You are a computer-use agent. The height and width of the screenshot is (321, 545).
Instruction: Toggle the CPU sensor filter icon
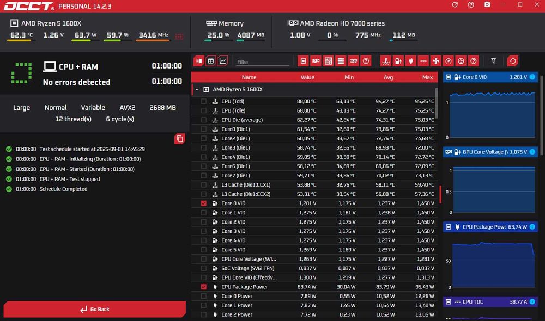304,61
